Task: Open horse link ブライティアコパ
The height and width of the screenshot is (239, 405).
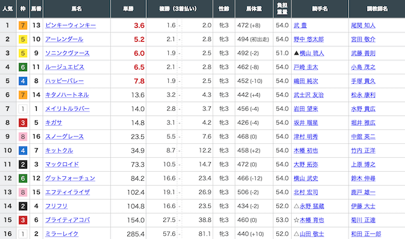Action: tap(68, 220)
